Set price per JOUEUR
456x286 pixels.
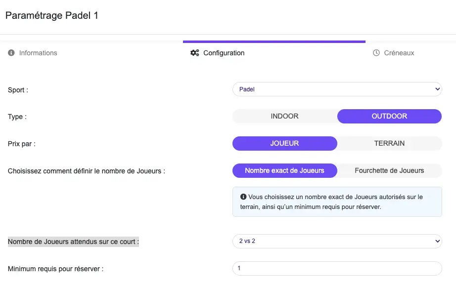click(285, 143)
